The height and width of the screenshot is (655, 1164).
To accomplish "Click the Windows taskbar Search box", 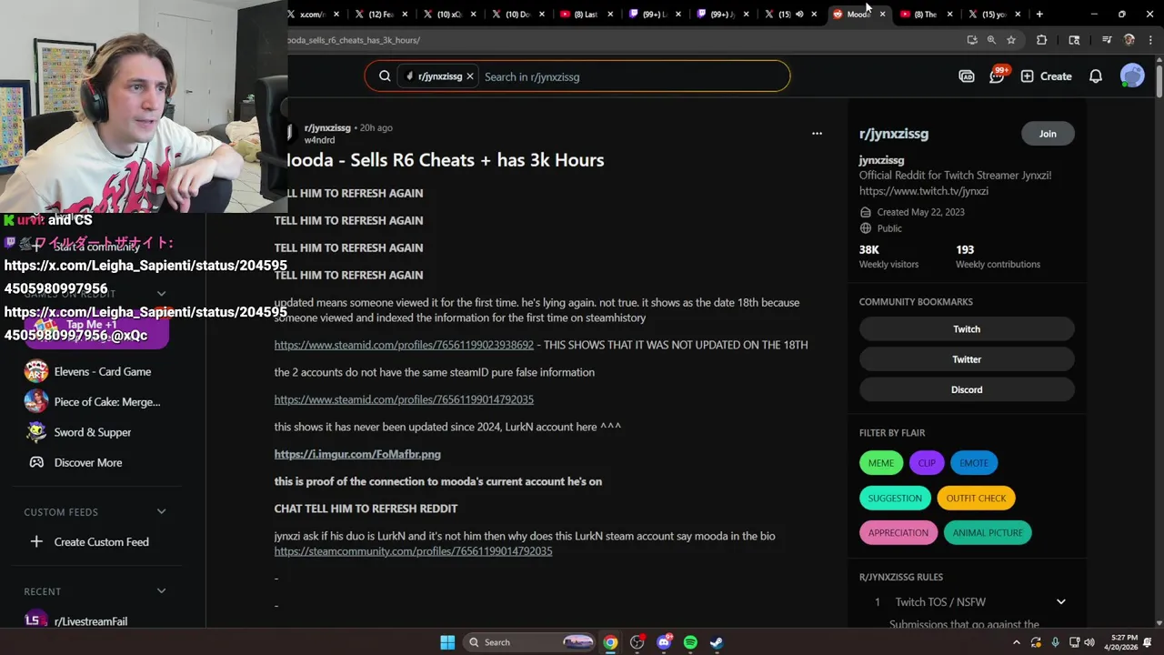I will pos(531,642).
